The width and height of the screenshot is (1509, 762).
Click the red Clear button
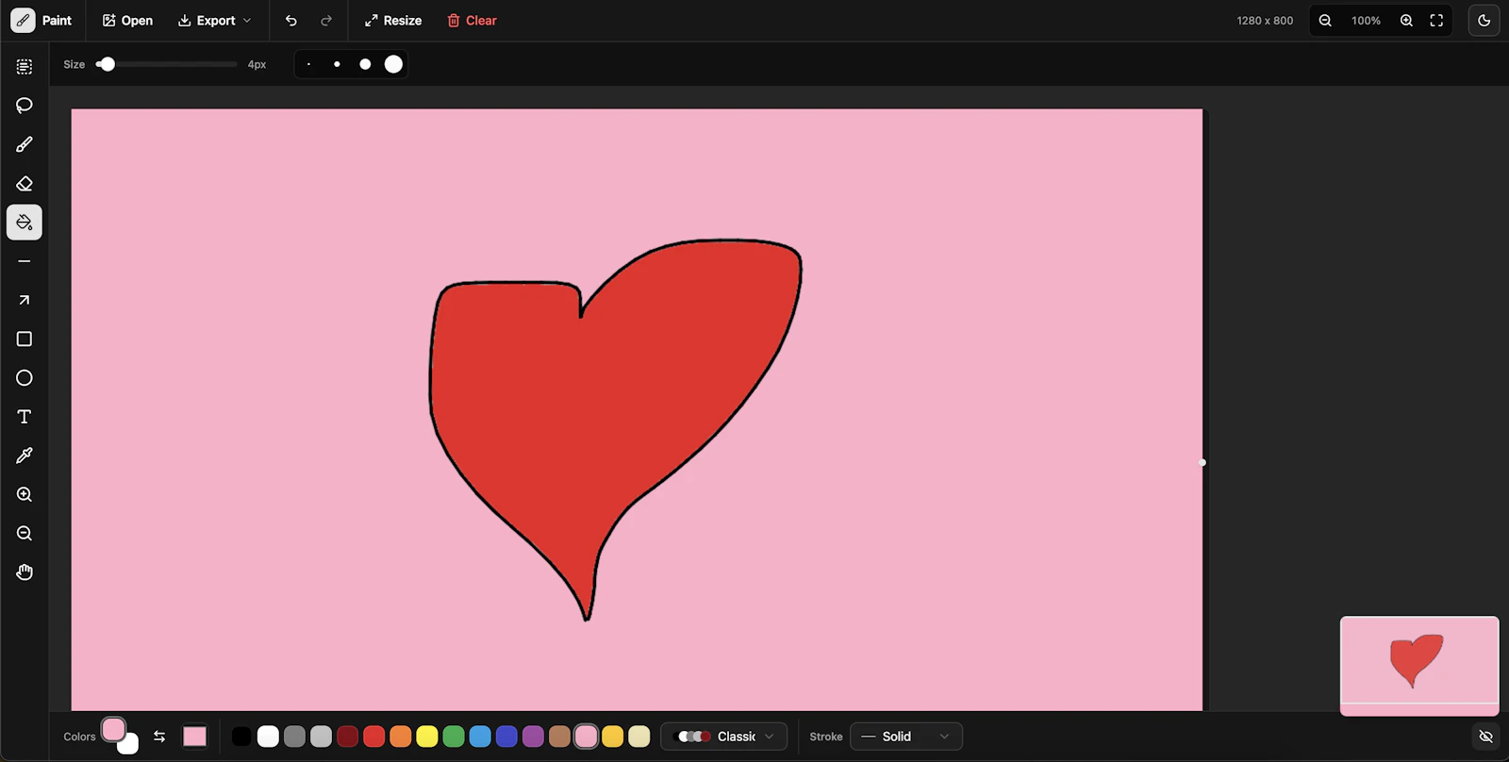point(472,21)
